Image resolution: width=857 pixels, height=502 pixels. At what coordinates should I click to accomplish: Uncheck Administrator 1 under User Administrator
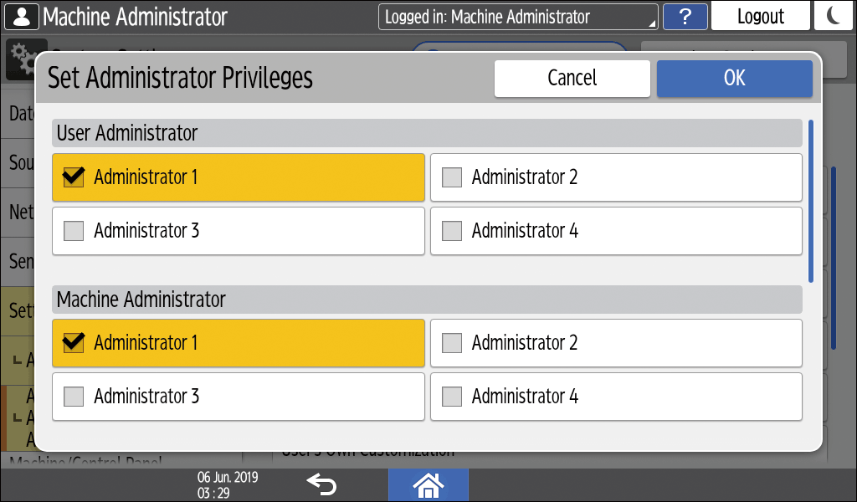click(x=74, y=177)
